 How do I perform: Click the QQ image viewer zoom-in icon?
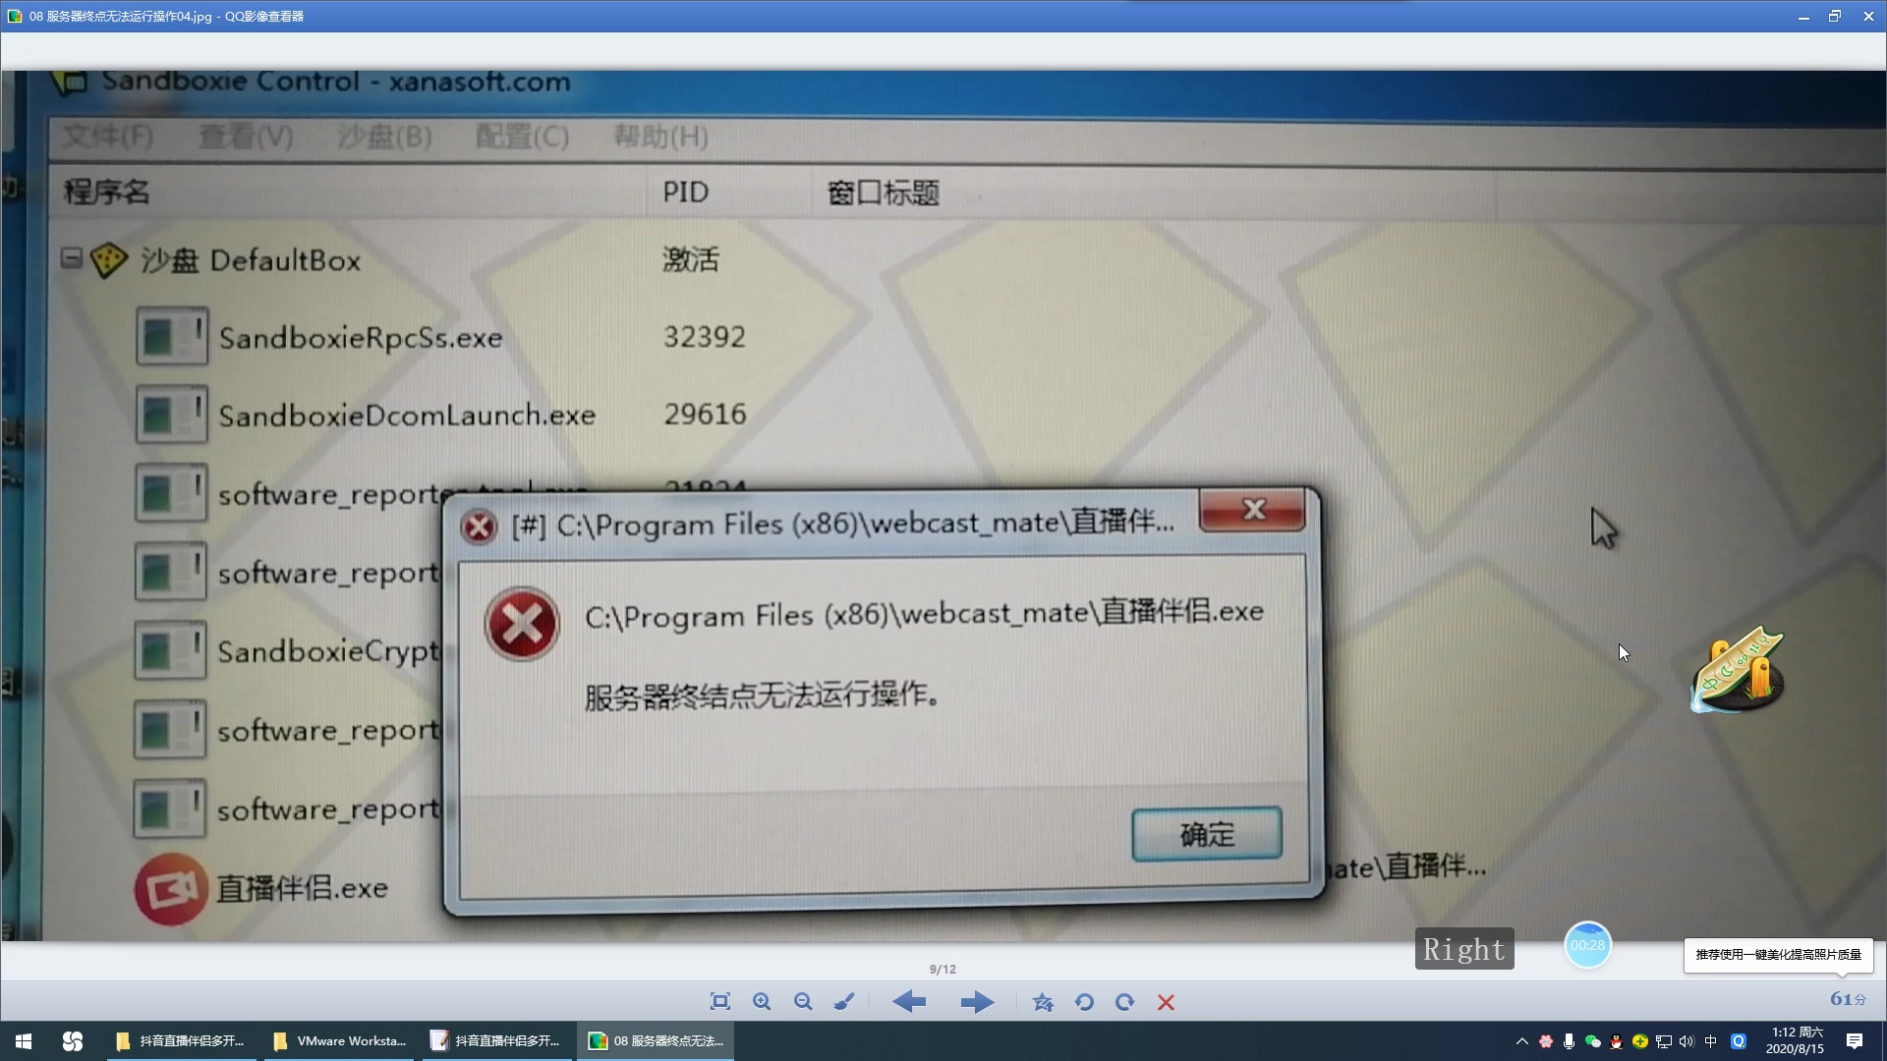point(764,1001)
